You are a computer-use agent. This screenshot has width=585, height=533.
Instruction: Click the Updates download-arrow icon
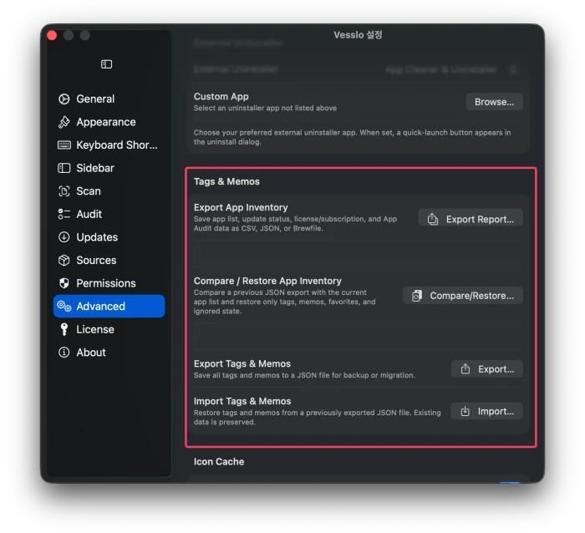pyautogui.click(x=64, y=237)
